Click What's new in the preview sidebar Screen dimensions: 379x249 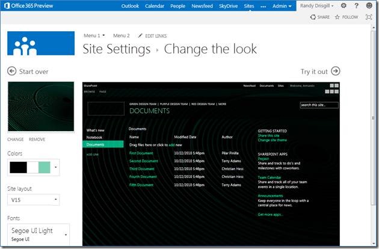[96, 130]
